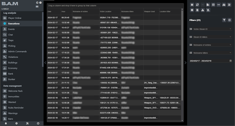Viewport: 235px width, 126px height.
Task: Open the Nickname killers dropdown
Action: click(x=210, y=53)
